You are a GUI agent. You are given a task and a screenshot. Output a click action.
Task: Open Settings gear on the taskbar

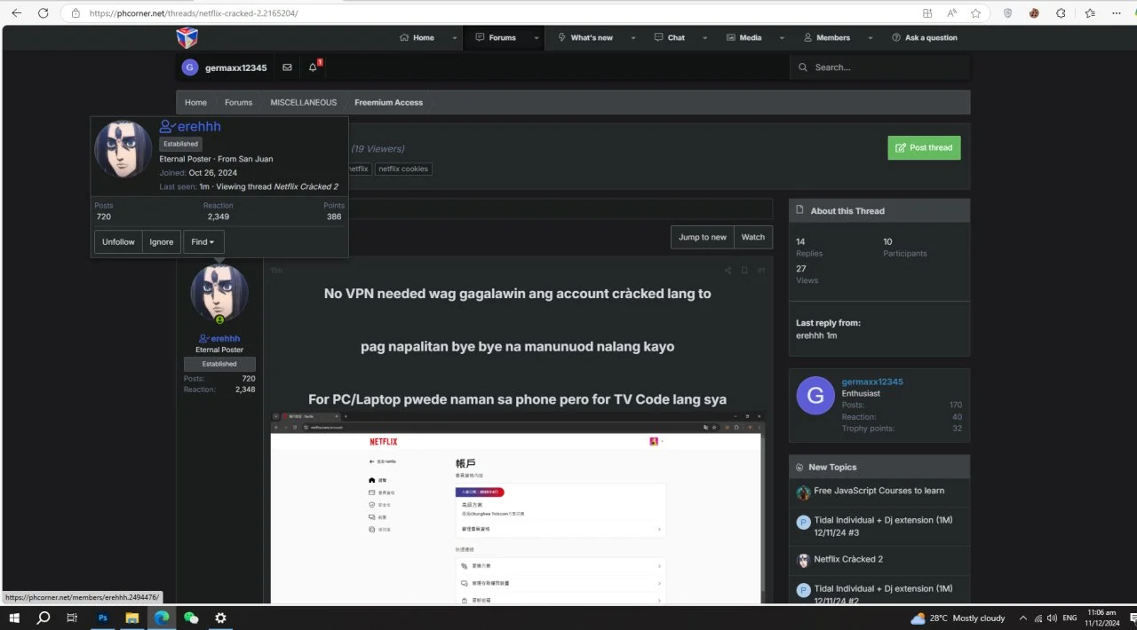tap(220, 618)
